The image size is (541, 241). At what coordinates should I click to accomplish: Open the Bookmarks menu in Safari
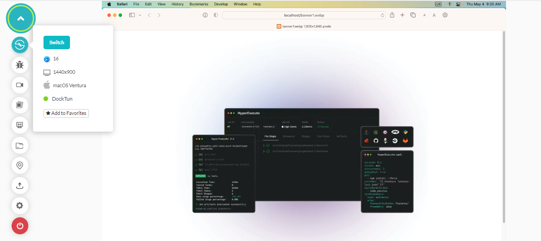(199, 4)
